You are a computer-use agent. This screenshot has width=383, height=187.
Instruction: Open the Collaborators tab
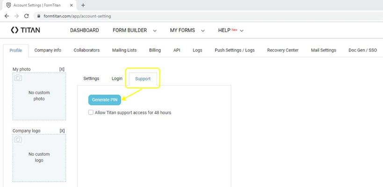click(87, 50)
